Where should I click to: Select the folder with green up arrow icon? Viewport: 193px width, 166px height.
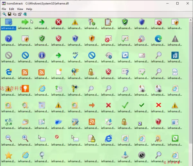click(59, 88)
